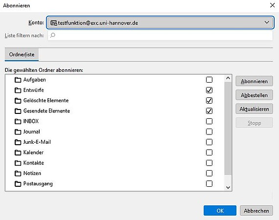Confirm the dialog with OK
The width and height of the screenshot is (279, 220).
220,211
